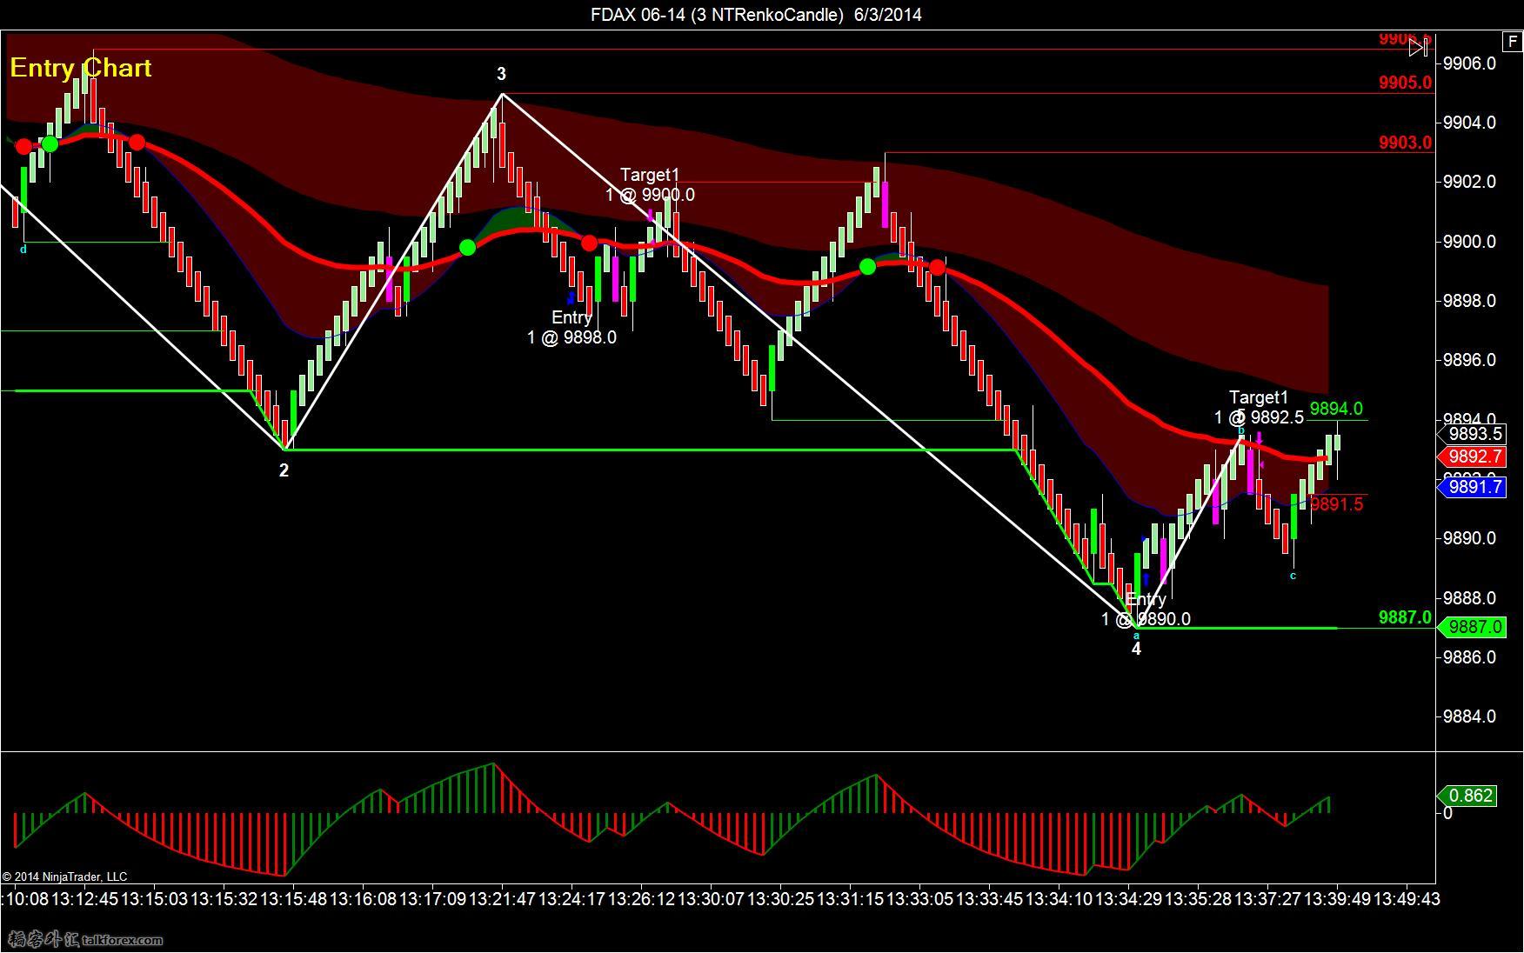This screenshot has width=1524, height=953.
Task: Click the 13:15:03 time axis label
Action: coord(154,898)
